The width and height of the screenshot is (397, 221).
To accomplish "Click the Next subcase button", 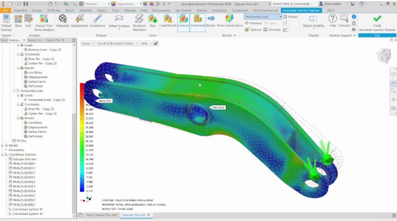I will click(x=270, y=23).
